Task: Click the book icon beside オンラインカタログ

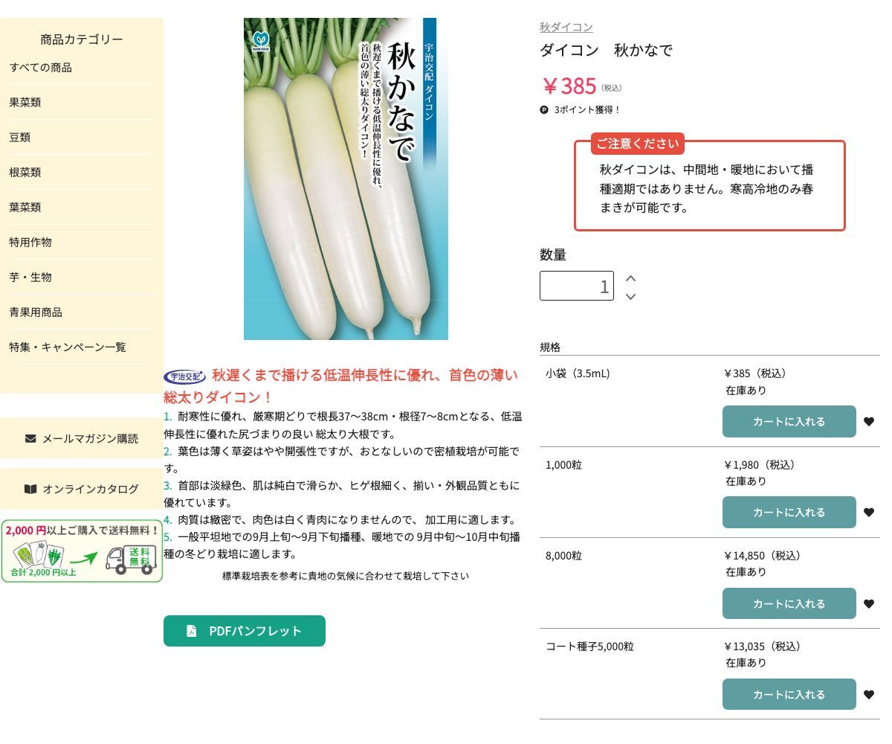Action: pyautogui.click(x=31, y=489)
